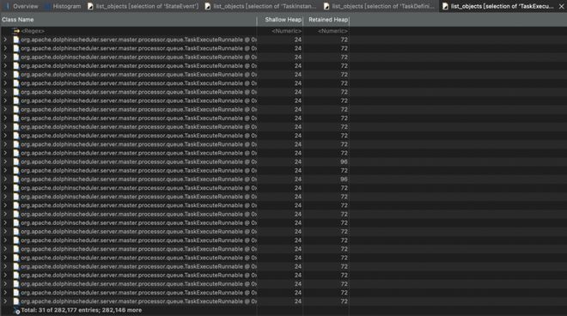Screen dimensions: 567x316
Task: Click the Histogram tab's bar chart icon
Action: [47, 6]
